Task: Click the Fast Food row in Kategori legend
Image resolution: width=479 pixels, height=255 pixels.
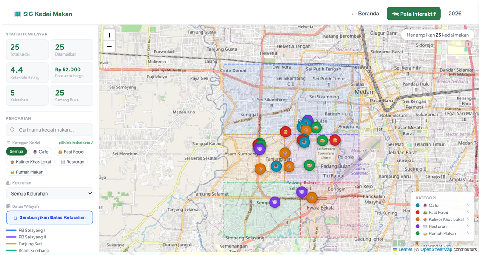Action: (442, 213)
